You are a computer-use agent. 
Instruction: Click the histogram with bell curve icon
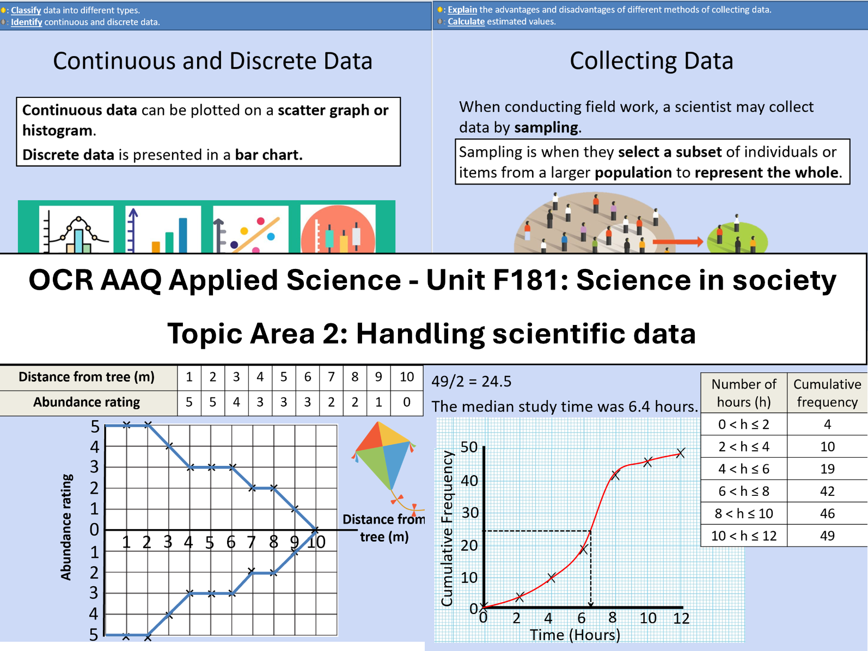point(76,229)
